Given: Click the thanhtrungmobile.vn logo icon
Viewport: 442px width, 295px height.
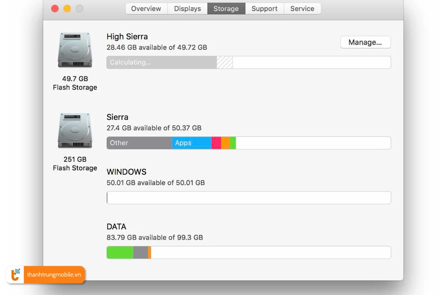Looking at the screenshot, I should [15, 275].
